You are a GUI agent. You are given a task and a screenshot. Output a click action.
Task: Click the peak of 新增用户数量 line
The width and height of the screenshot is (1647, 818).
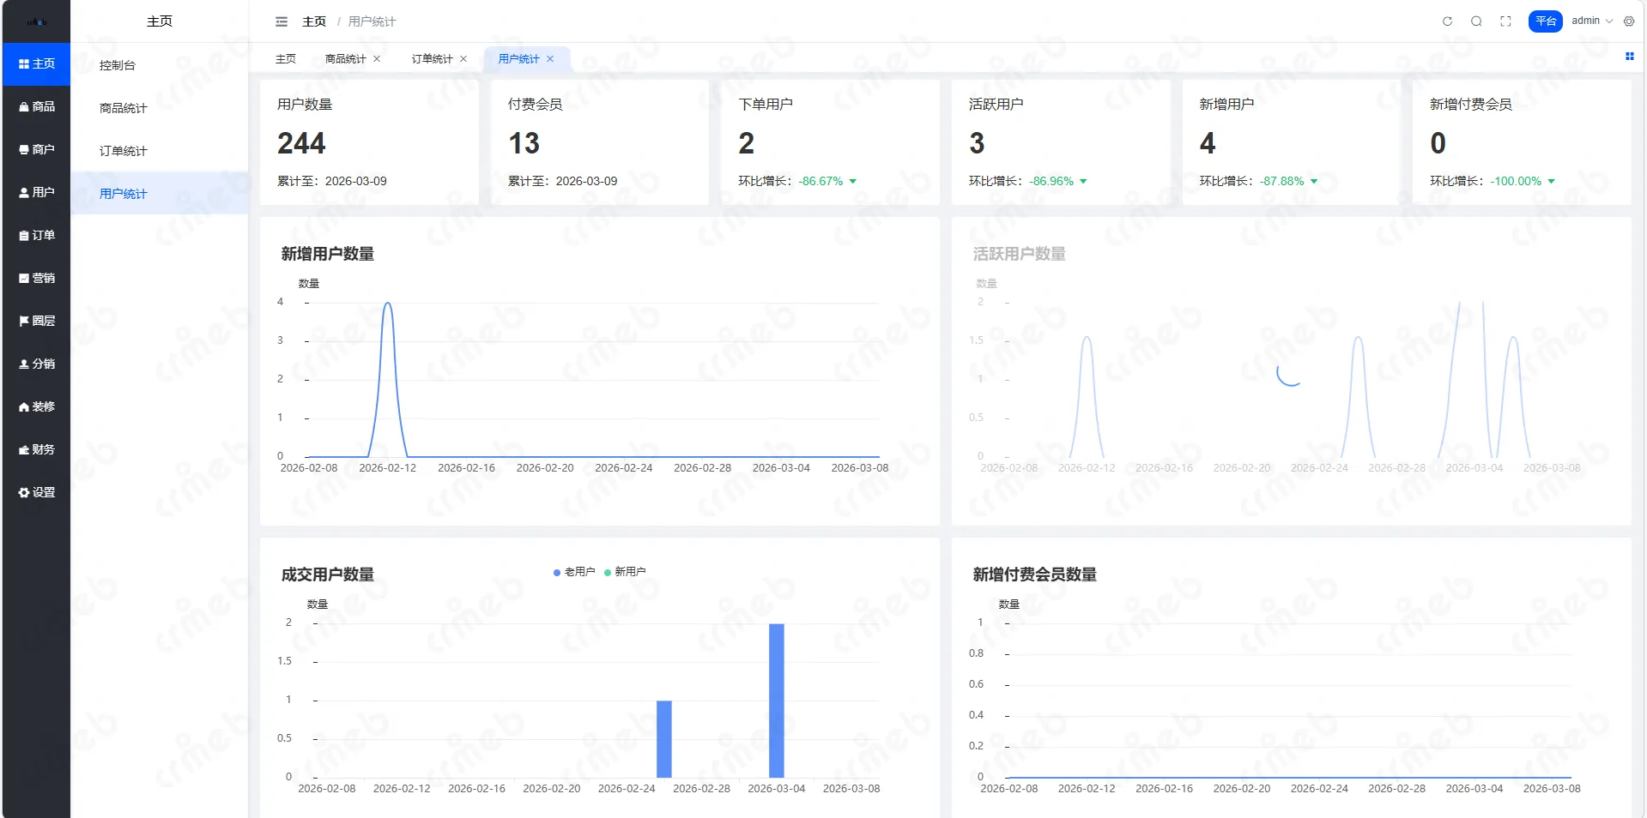[388, 304]
